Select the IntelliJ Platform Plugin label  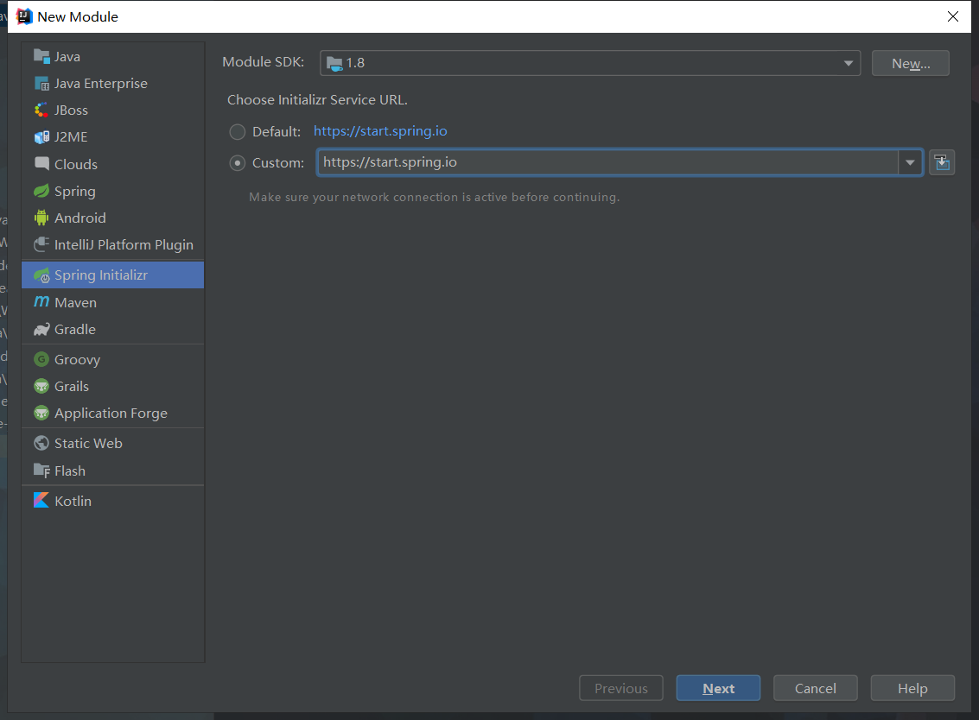[x=124, y=245]
